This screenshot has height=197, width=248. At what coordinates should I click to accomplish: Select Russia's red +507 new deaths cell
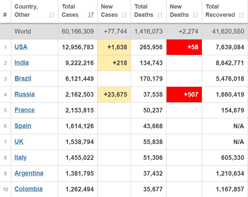pos(184,94)
